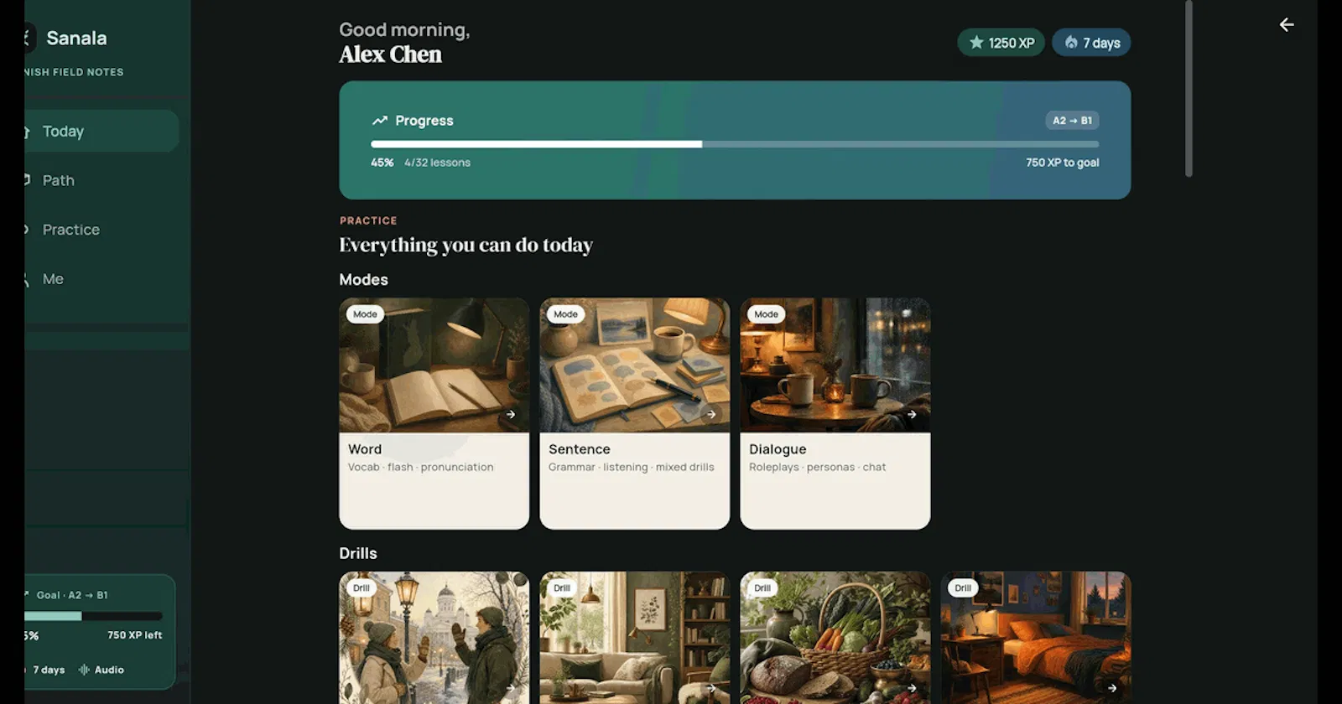Click the 'FIELD NOTES' sidebar subtitle
This screenshot has width=1342, height=704.
click(88, 72)
